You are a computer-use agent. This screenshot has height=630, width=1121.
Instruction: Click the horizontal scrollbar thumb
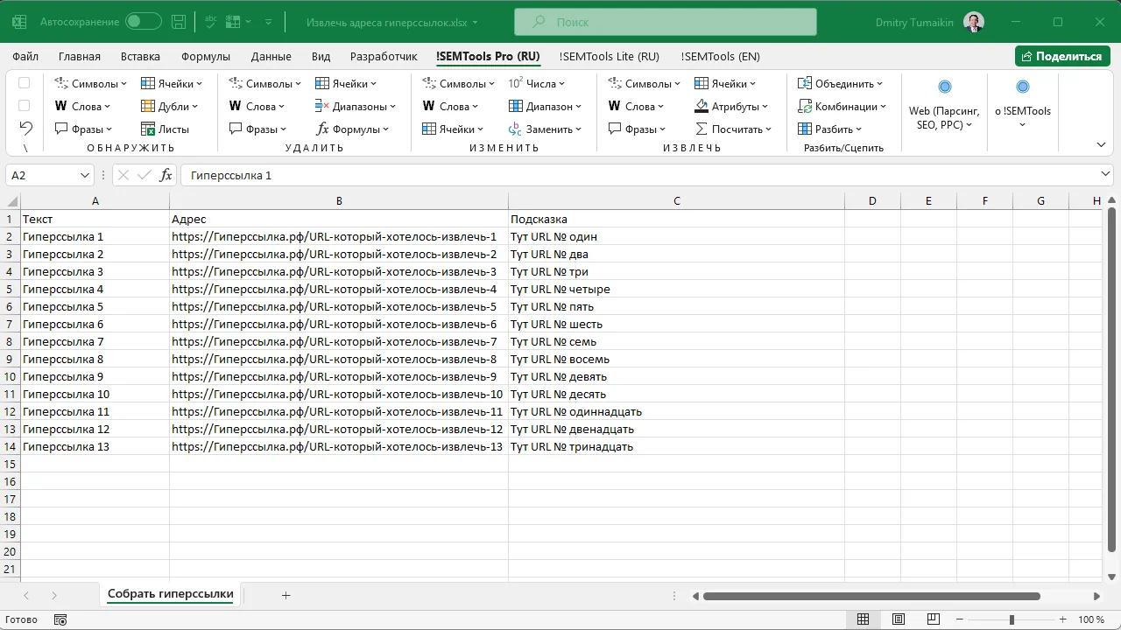click(x=871, y=596)
